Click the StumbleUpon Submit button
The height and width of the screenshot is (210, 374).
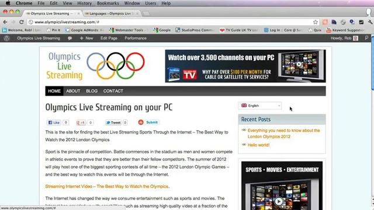tap(148, 122)
